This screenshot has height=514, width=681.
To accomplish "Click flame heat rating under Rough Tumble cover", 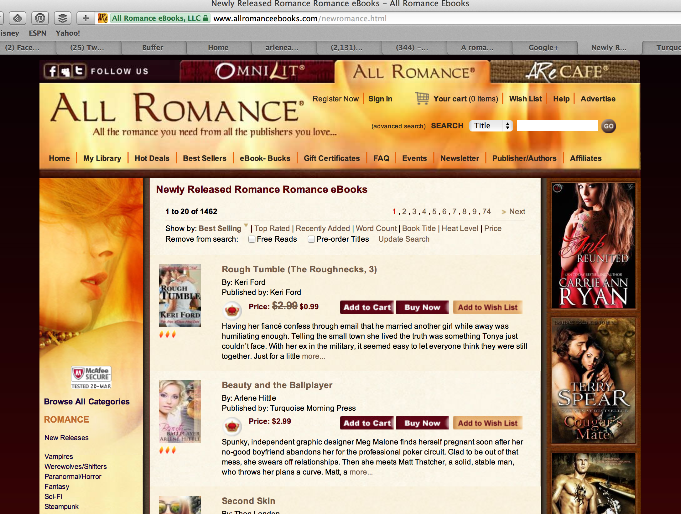I will [x=168, y=334].
